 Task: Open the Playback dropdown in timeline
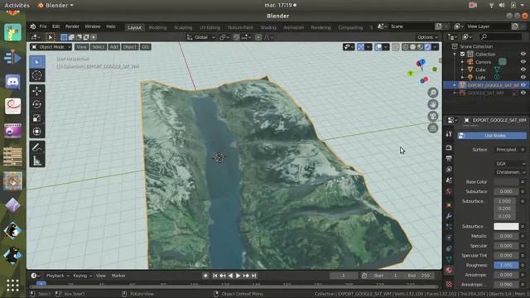coord(57,276)
